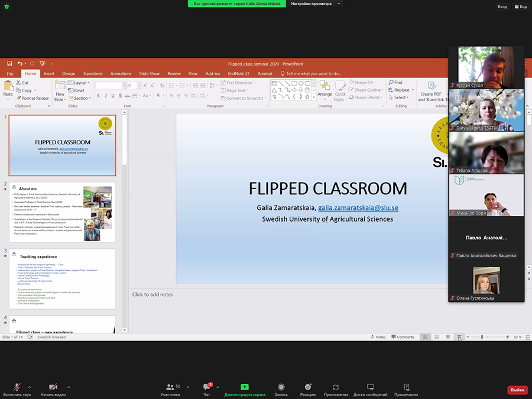The width and height of the screenshot is (532, 399).
Task: Click the Вход button at top right
Action: pos(502,7)
